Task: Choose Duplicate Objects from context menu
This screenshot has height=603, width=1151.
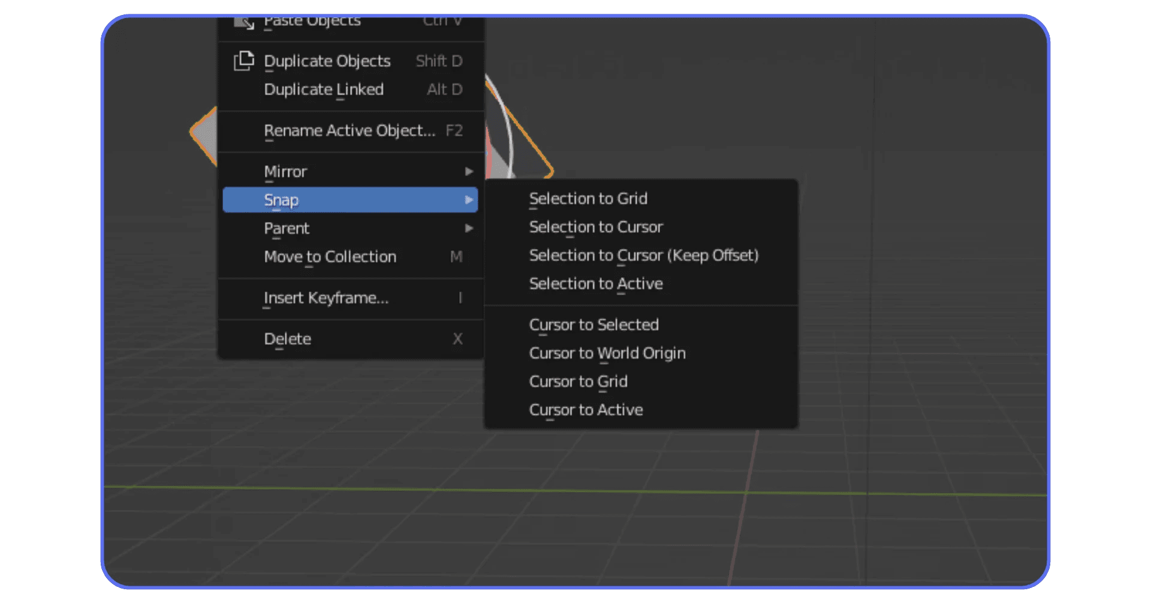Action: click(x=350, y=61)
